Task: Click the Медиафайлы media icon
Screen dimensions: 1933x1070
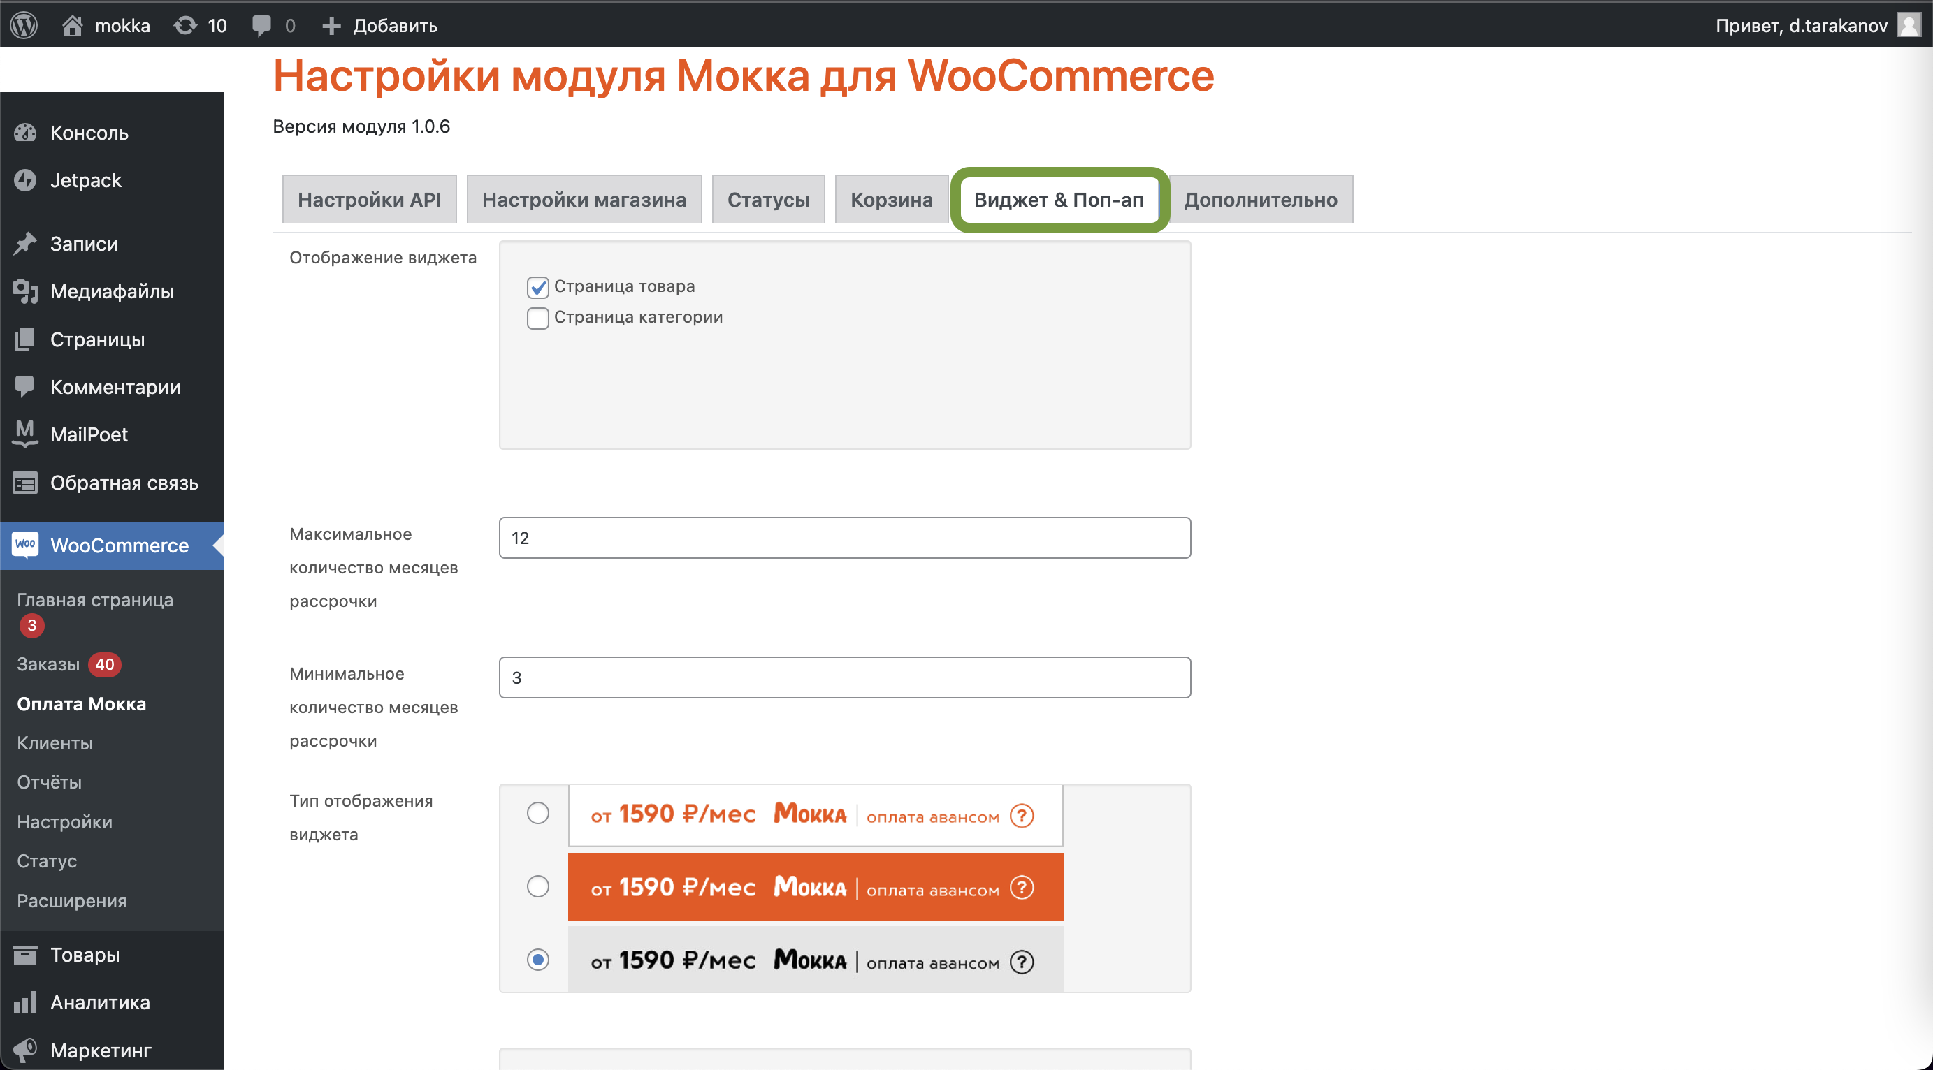Action: pos(26,291)
